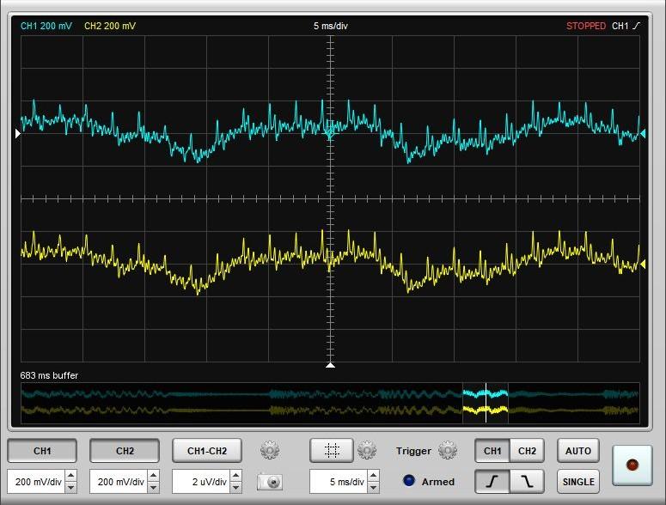This screenshot has width=666, height=505.
Task: Increase CH1-CH2 scale with up arrow
Action: (235, 476)
